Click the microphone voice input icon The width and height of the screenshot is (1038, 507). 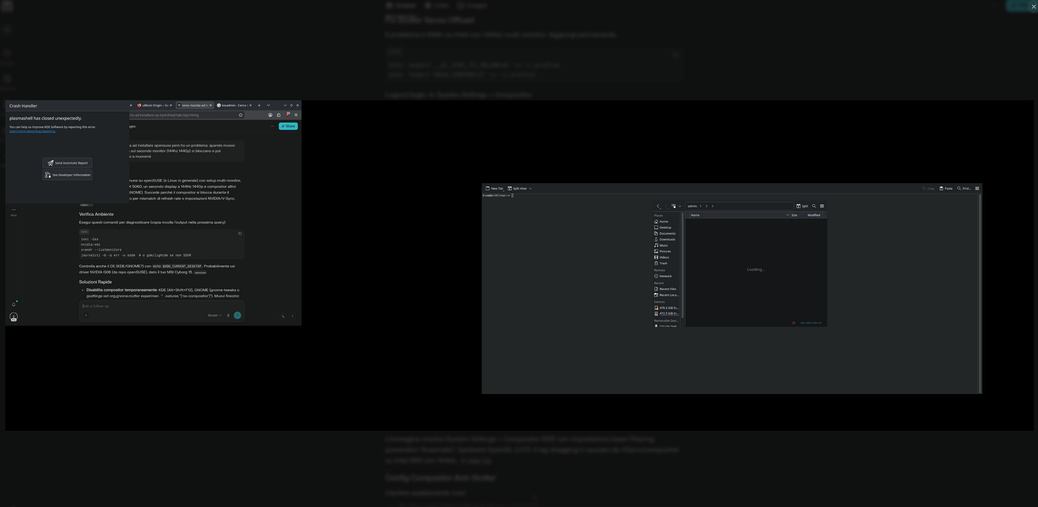tap(228, 315)
